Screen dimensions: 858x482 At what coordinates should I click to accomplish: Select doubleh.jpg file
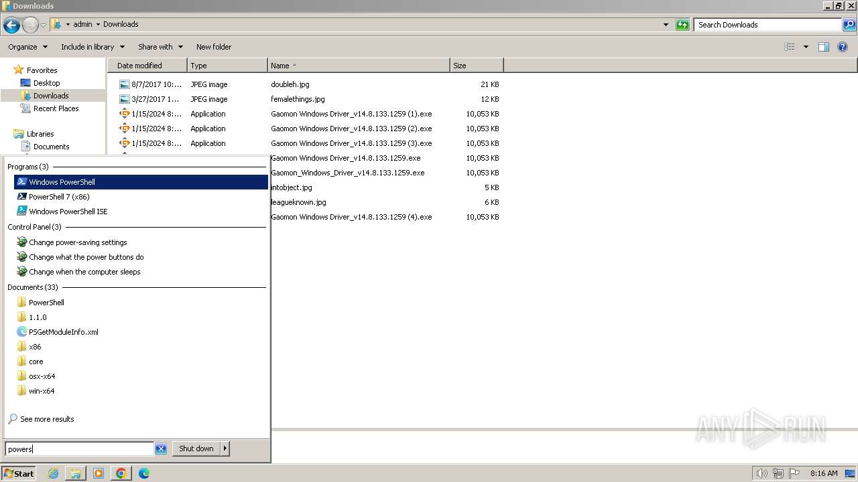click(x=290, y=84)
